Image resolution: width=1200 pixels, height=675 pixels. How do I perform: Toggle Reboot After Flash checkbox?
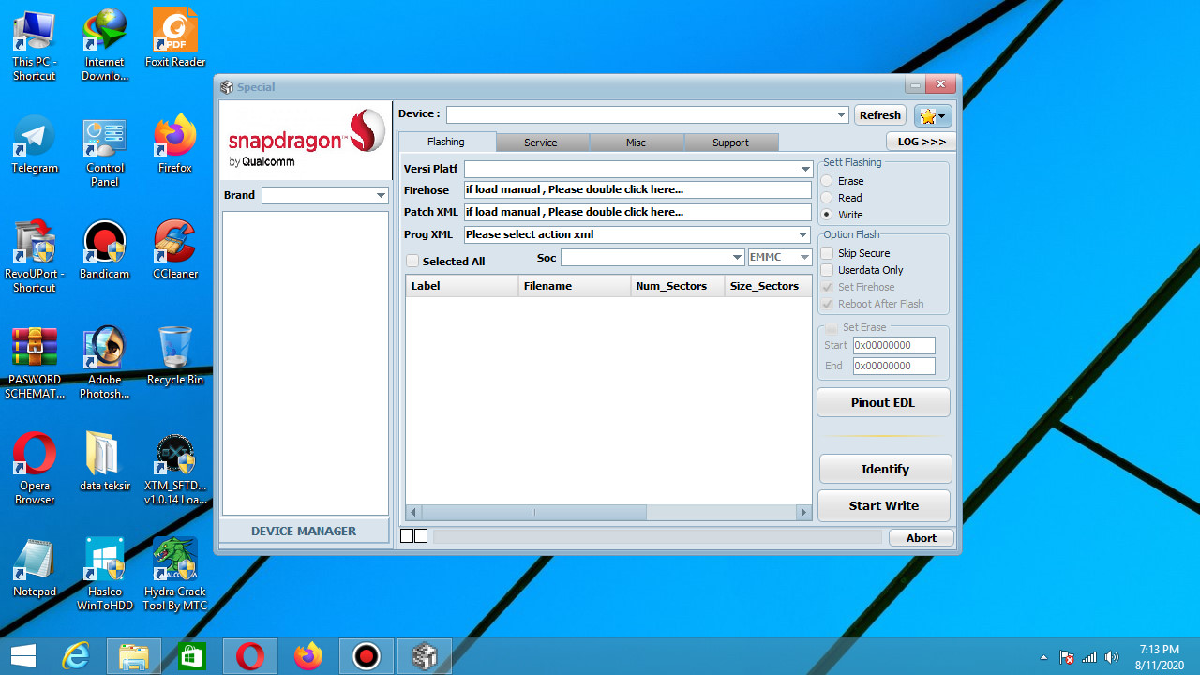(x=827, y=304)
